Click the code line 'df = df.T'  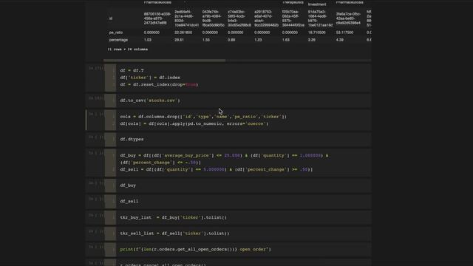pyautogui.click(x=132, y=70)
